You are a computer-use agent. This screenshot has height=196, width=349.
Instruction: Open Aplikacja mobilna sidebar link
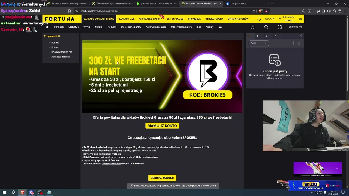61,57
